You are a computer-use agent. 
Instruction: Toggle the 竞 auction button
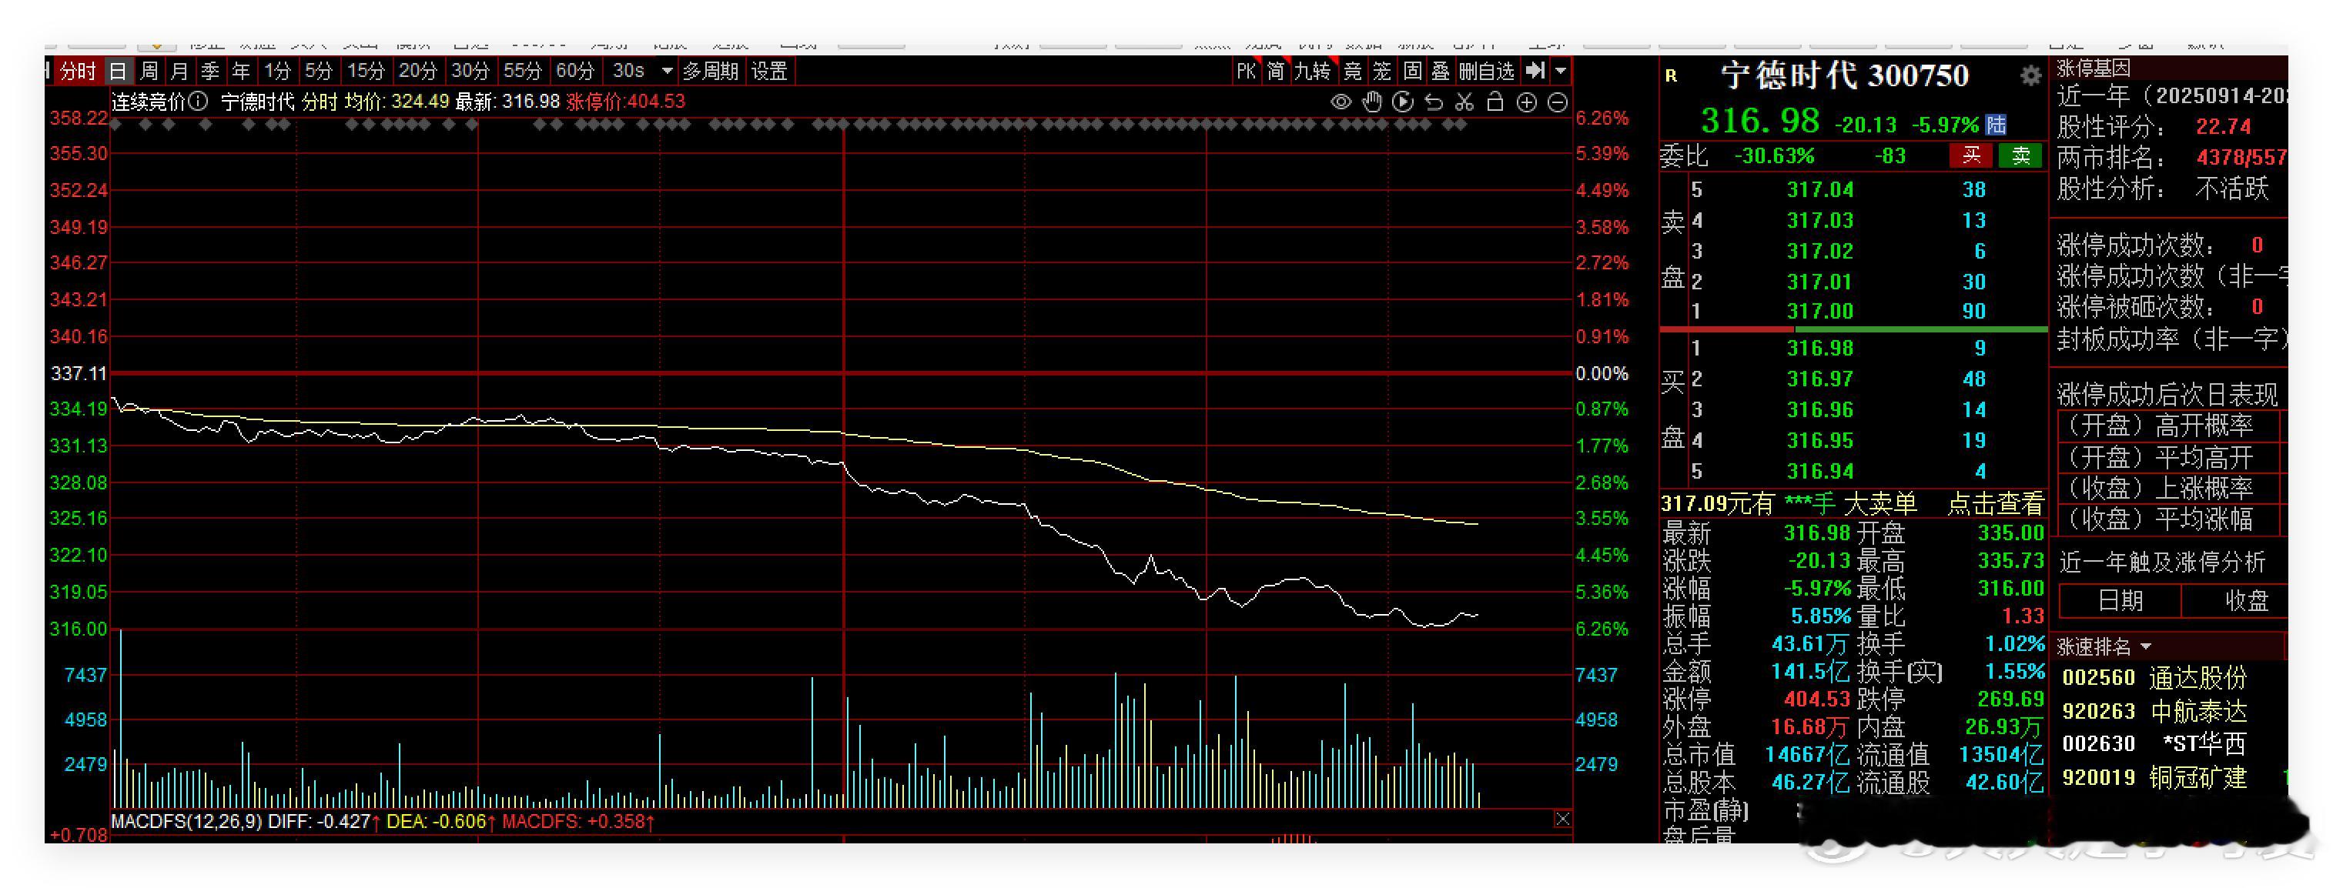pyautogui.click(x=1352, y=71)
